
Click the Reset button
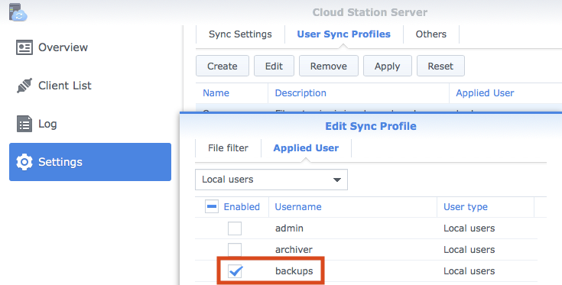[x=440, y=66]
